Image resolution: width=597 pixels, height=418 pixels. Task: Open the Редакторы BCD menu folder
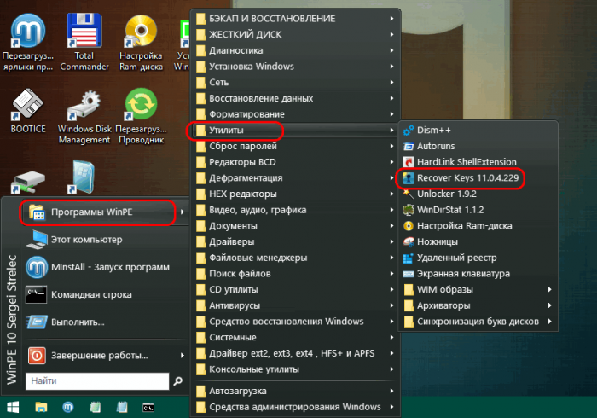pyautogui.click(x=295, y=162)
